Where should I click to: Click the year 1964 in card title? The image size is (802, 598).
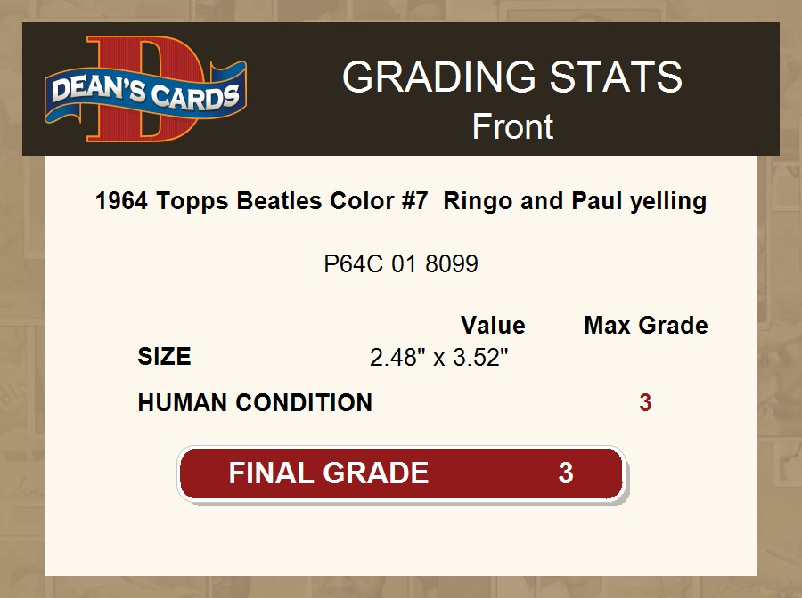click(122, 201)
